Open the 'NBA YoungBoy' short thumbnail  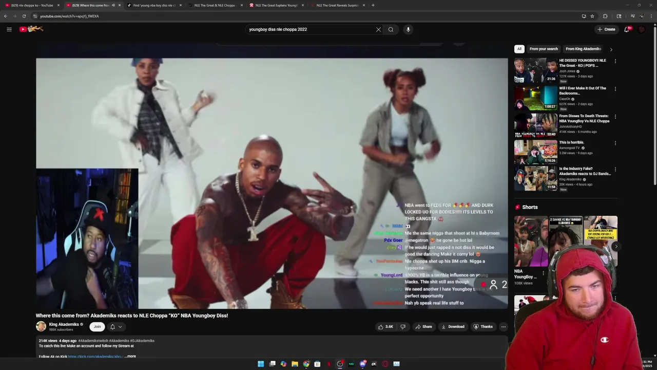pos(531,241)
